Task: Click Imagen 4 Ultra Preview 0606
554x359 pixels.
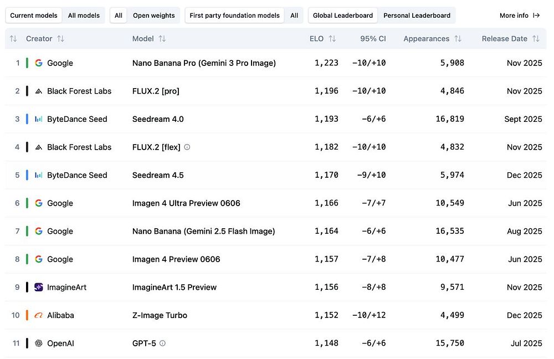Action: coord(186,203)
